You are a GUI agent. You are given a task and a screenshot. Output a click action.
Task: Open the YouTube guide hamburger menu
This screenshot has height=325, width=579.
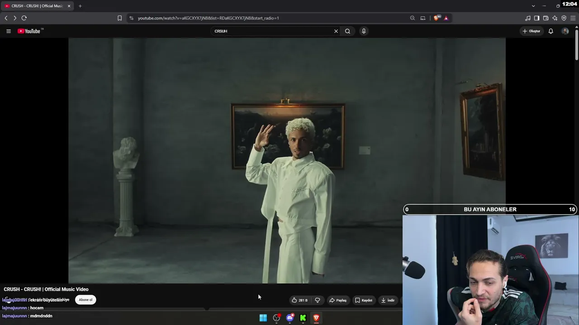pos(9,31)
